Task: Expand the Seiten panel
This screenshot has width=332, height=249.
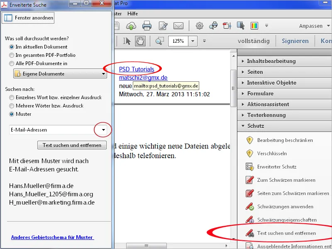Action: (285, 72)
